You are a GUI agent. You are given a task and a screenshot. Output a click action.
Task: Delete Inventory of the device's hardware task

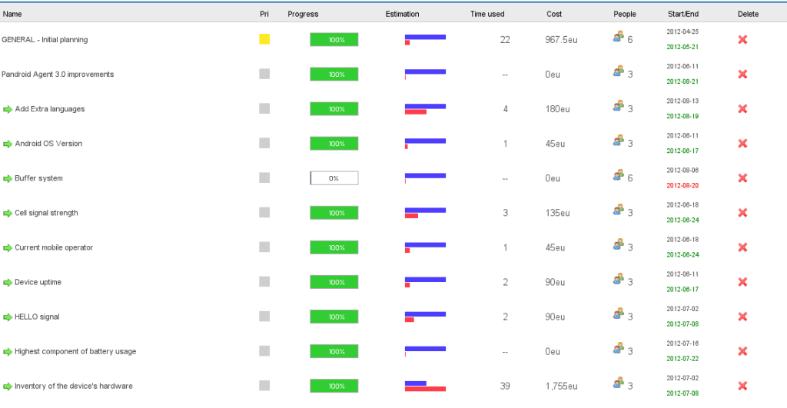click(742, 386)
